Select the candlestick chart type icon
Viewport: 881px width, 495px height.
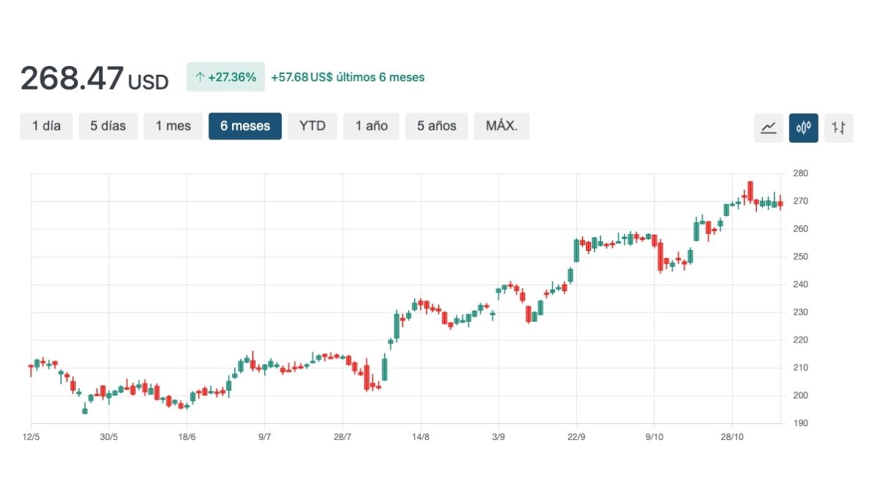pyautogui.click(x=803, y=128)
